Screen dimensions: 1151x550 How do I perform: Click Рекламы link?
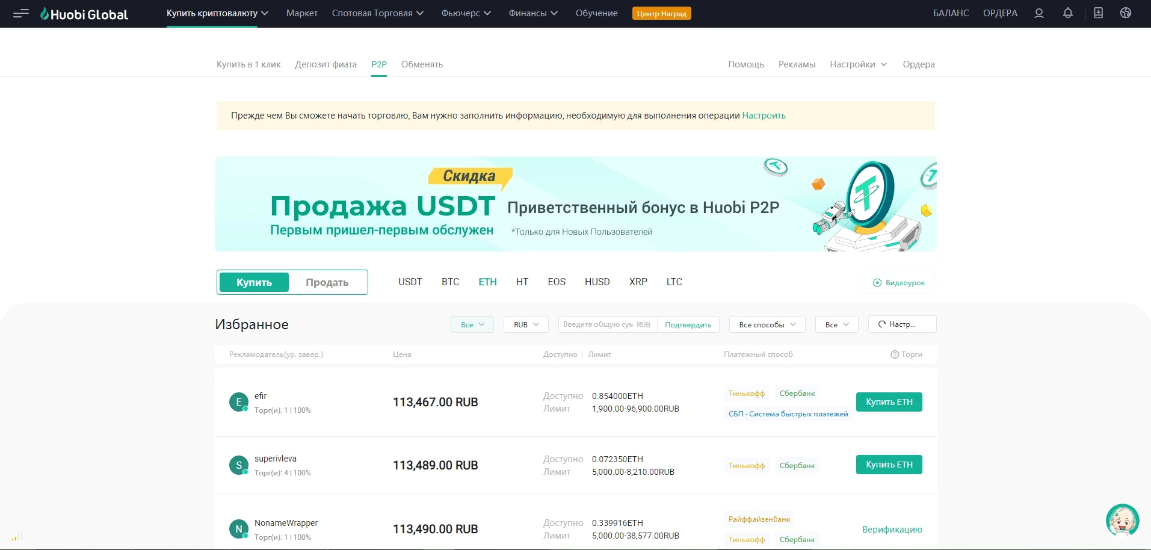tap(797, 64)
